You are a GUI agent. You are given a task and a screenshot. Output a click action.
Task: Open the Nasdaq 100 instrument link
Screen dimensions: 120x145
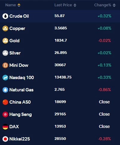click(x=21, y=78)
